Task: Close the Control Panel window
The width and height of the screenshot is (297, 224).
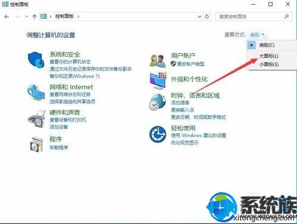Action: click(x=288, y=4)
